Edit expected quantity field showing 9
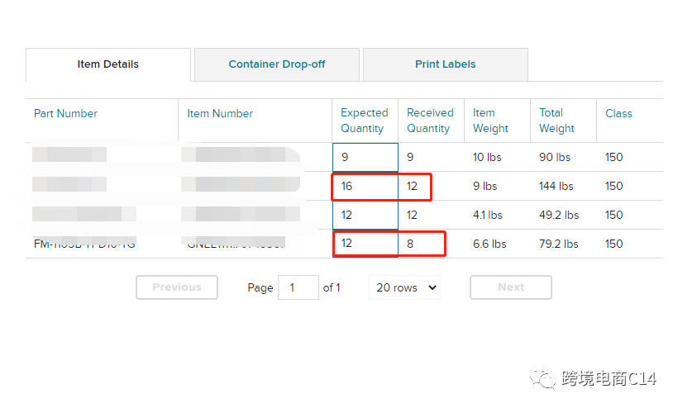This screenshot has height=408, width=678. tap(365, 157)
